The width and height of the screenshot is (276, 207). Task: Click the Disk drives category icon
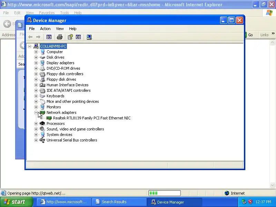[x=42, y=57]
